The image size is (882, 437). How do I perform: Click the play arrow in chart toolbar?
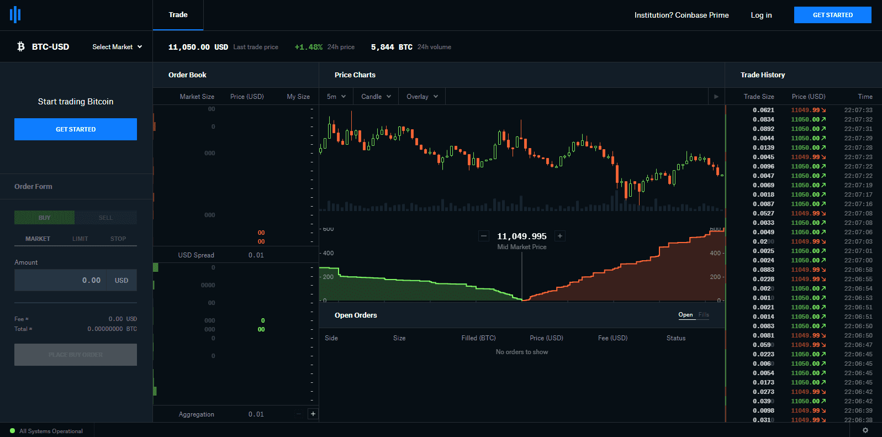click(716, 97)
